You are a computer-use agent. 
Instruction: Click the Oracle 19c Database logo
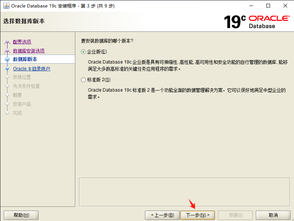[x=257, y=22]
